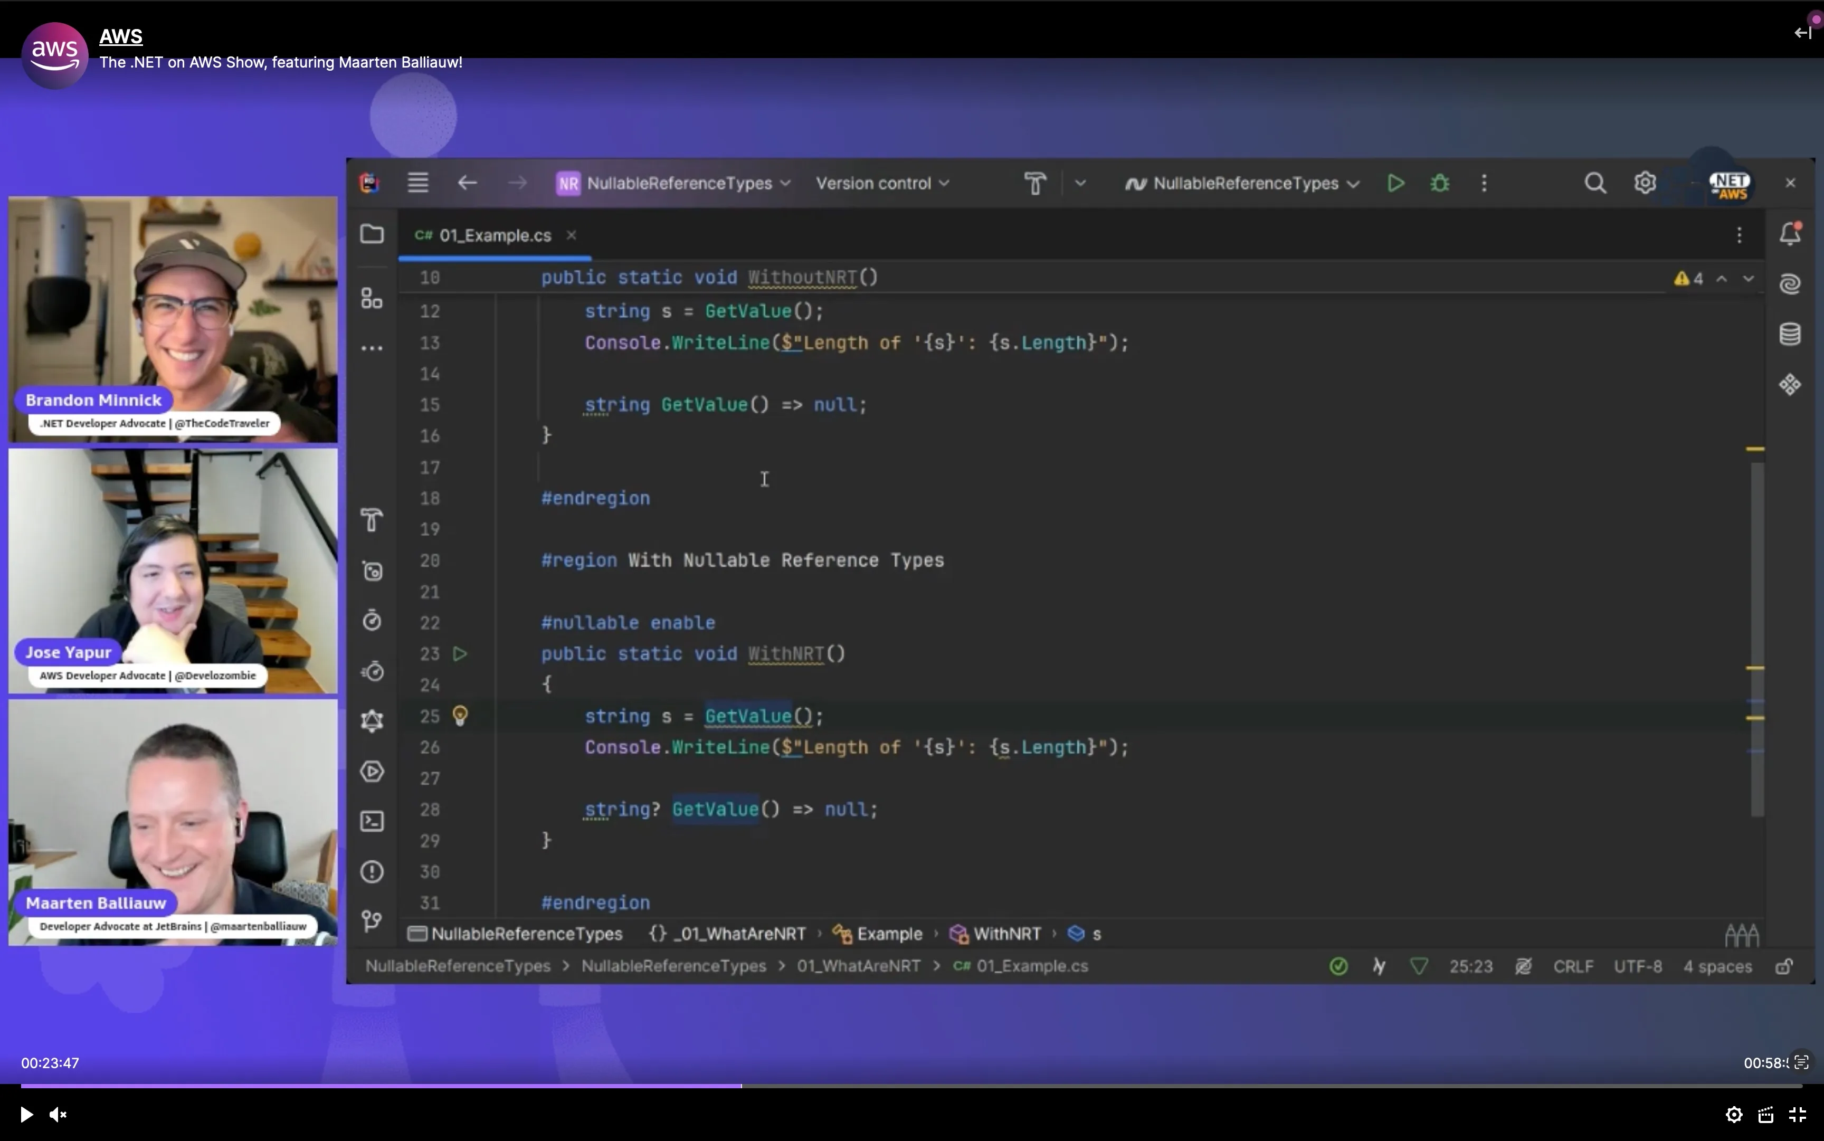Click the AWS channel title link

[121, 36]
